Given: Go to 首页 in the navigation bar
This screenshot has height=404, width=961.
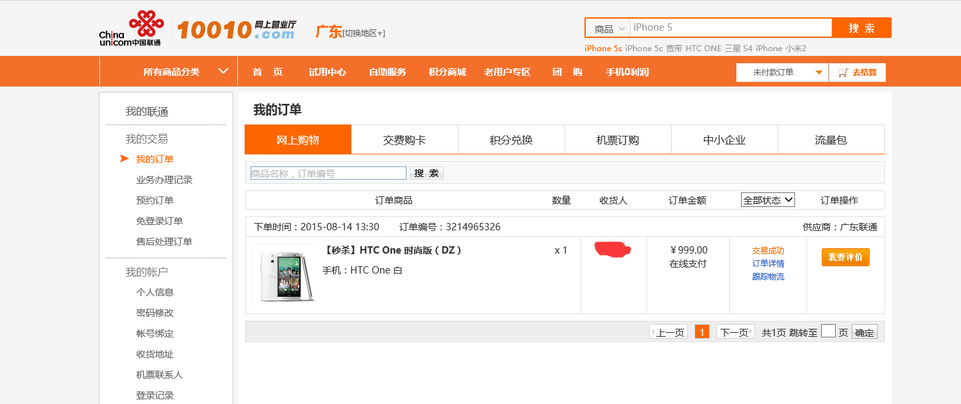Looking at the screenshot, I should pos(267,72).
